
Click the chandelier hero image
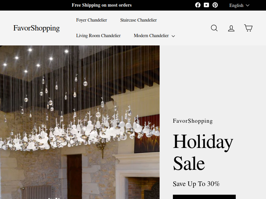pos(80,122)
